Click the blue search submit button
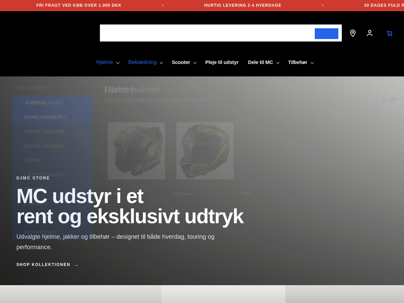Screen dimensions: 404x303 coord(327,34)
